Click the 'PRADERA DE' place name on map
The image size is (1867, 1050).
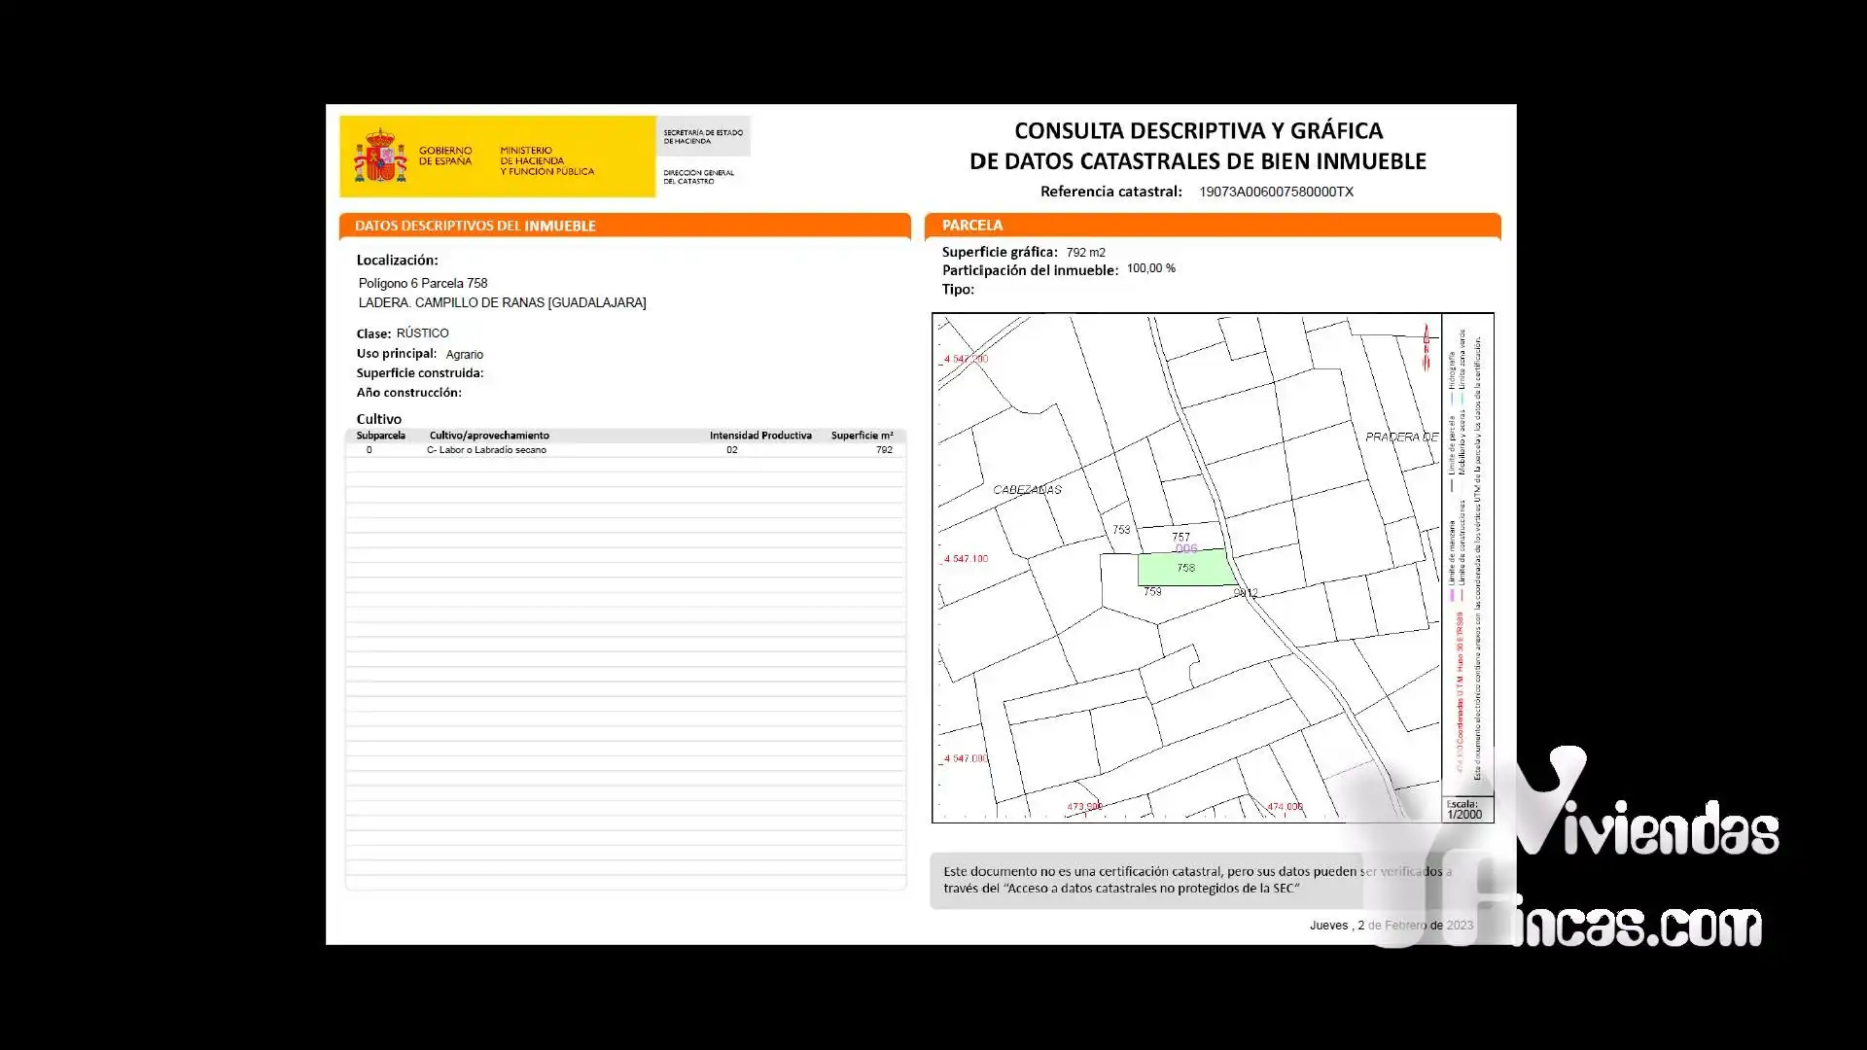(x=1401, y=437)
